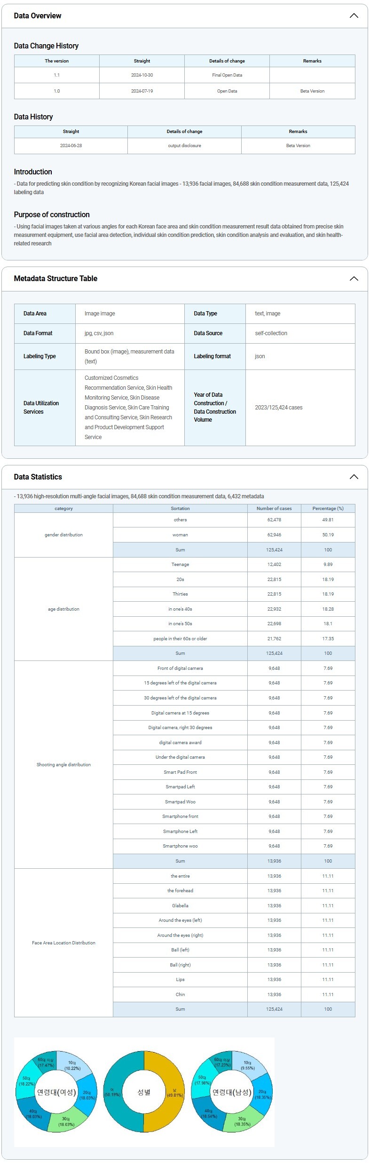370x1163 pixels.
Task: Click the 'Sortation' column header
Action: pos(180,508)
